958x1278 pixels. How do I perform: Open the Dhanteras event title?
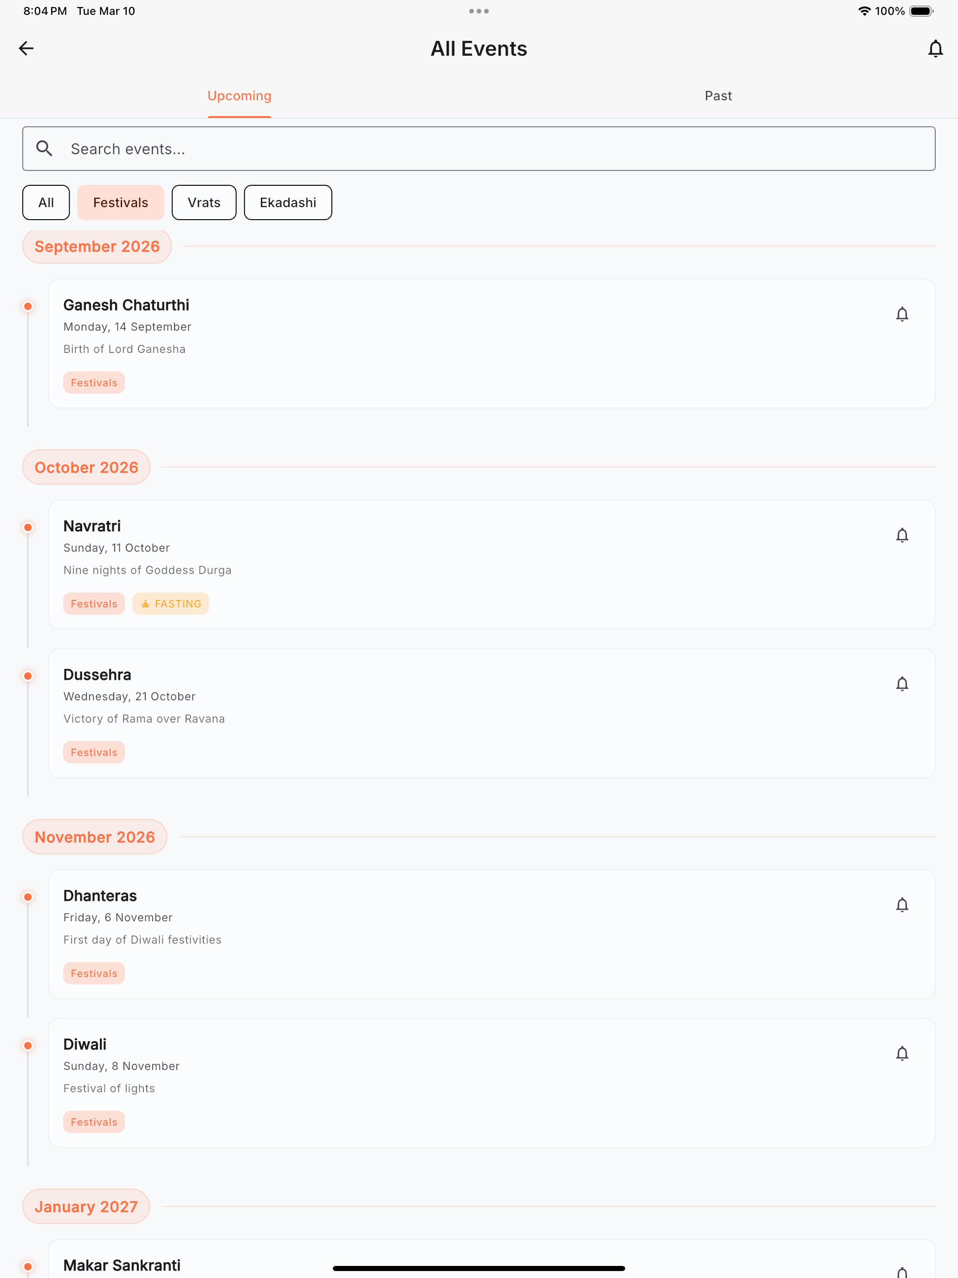point(100,895)
